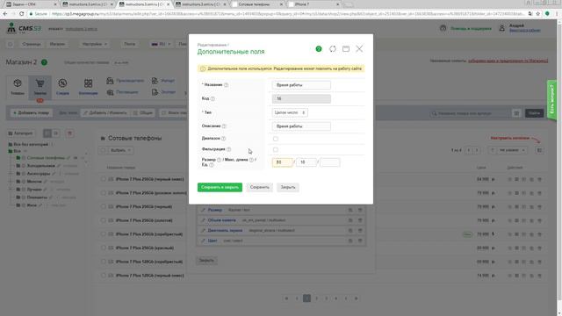Click filter icon next to search field

click(516, 113)
